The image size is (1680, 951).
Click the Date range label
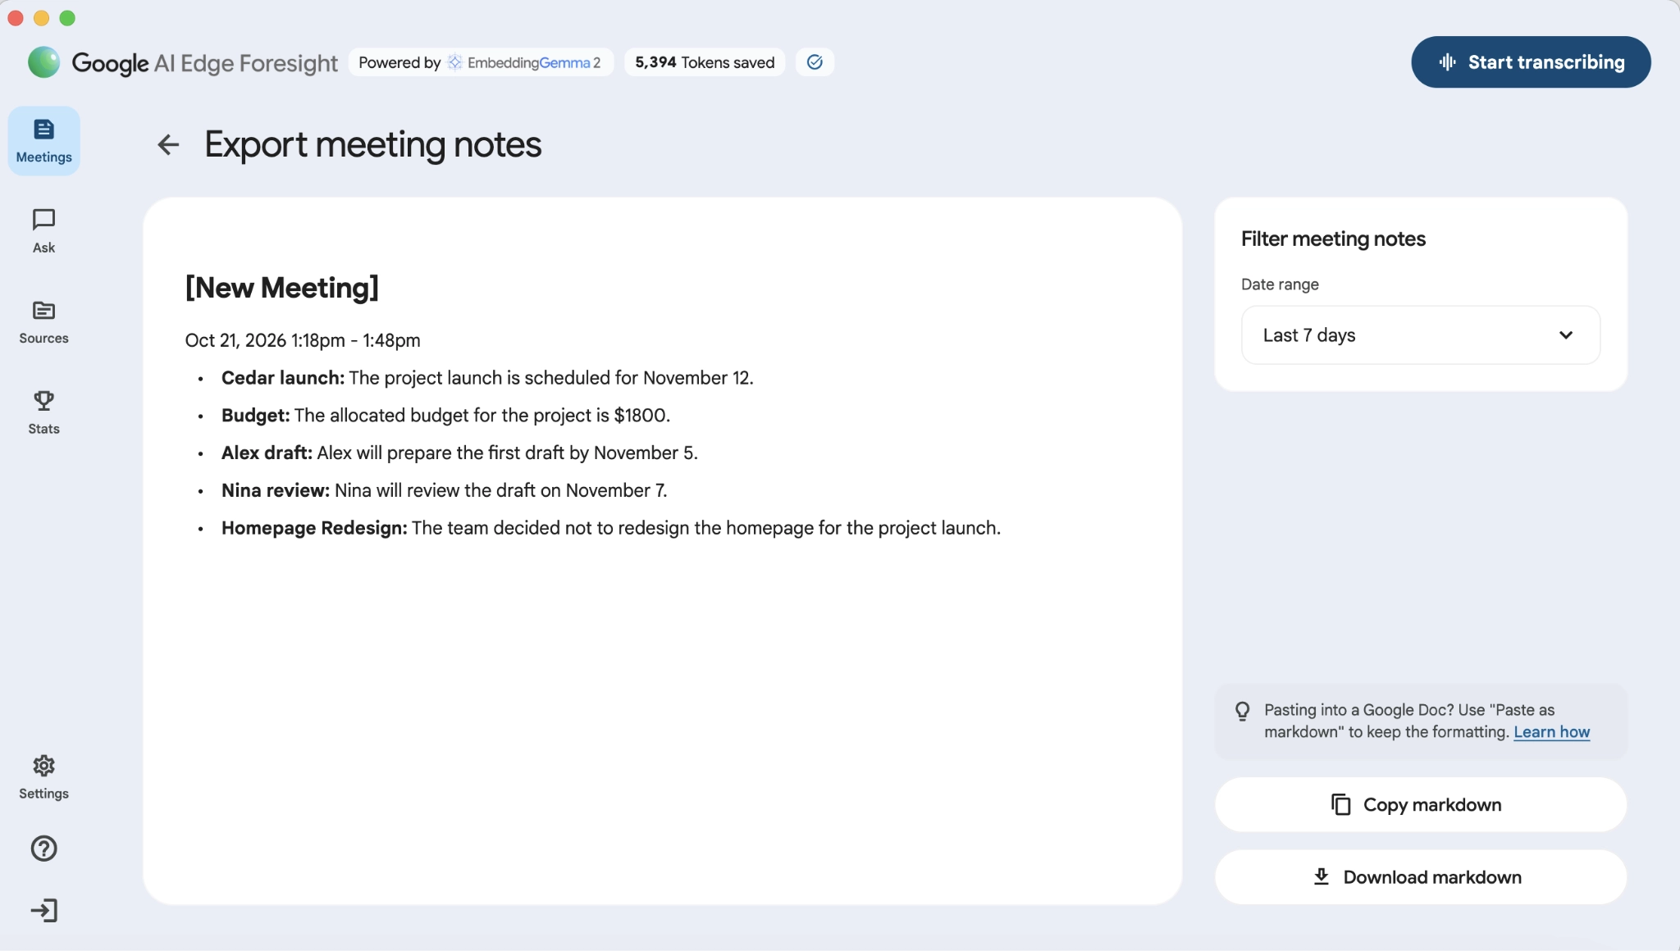pos(1280,284)
